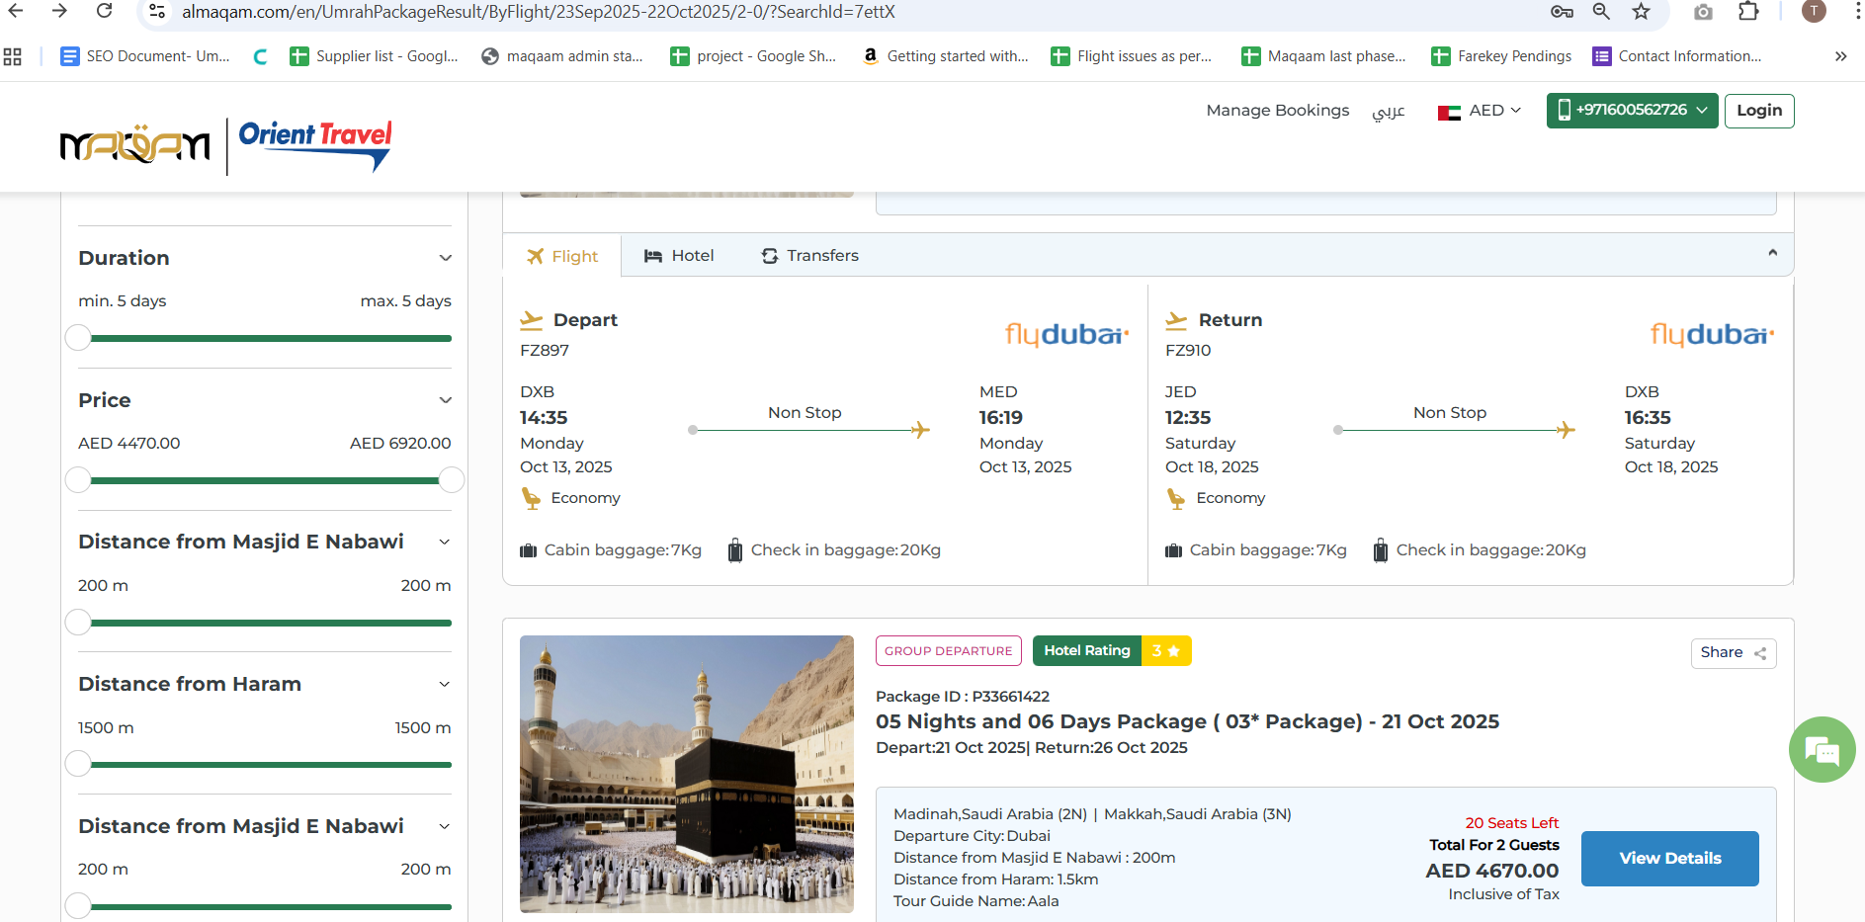
Task: Switch to the Hotel tab
Action: click(x=678, y=256)
